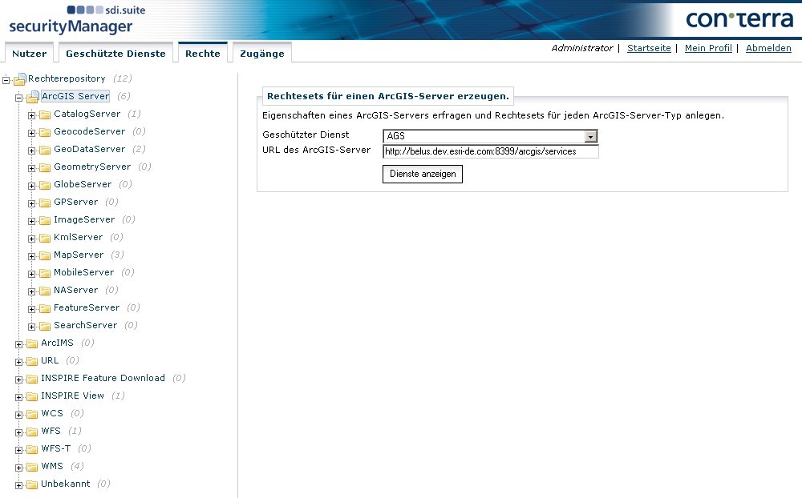Switch to the Nutzer tab

tap(29, 54)
